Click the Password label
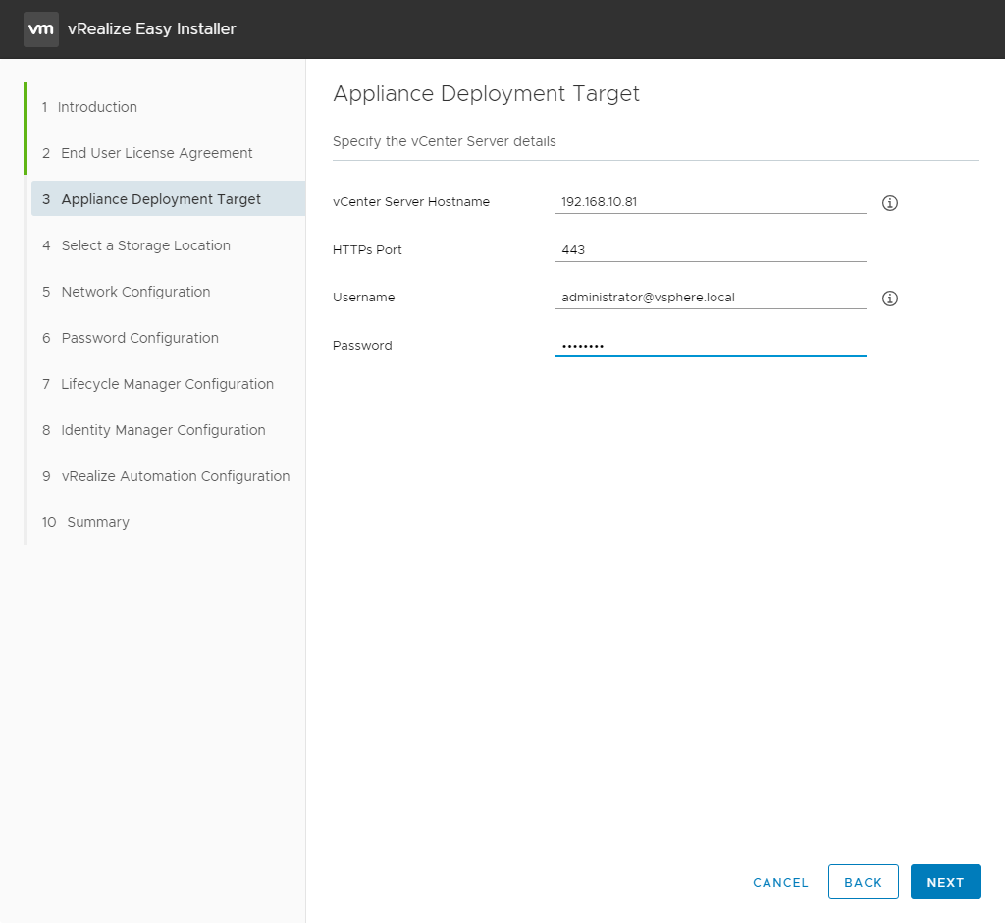This screenshot has height=923, width=1005. tap(362, 345)
